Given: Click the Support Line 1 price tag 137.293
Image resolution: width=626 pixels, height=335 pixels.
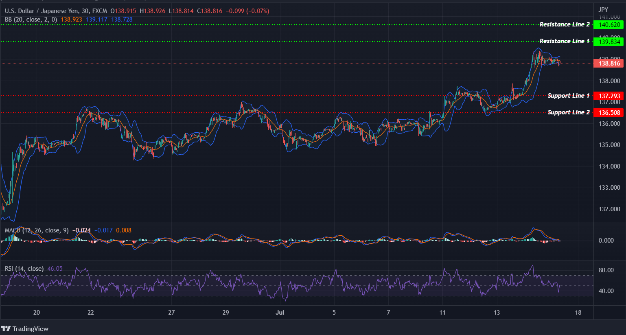Looking at the screenshot, I should [x=608, y=96].
